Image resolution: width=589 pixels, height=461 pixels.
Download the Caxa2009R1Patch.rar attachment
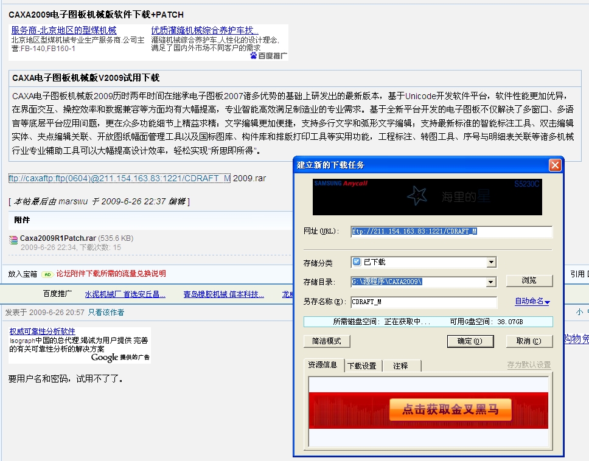click(58, 238)
